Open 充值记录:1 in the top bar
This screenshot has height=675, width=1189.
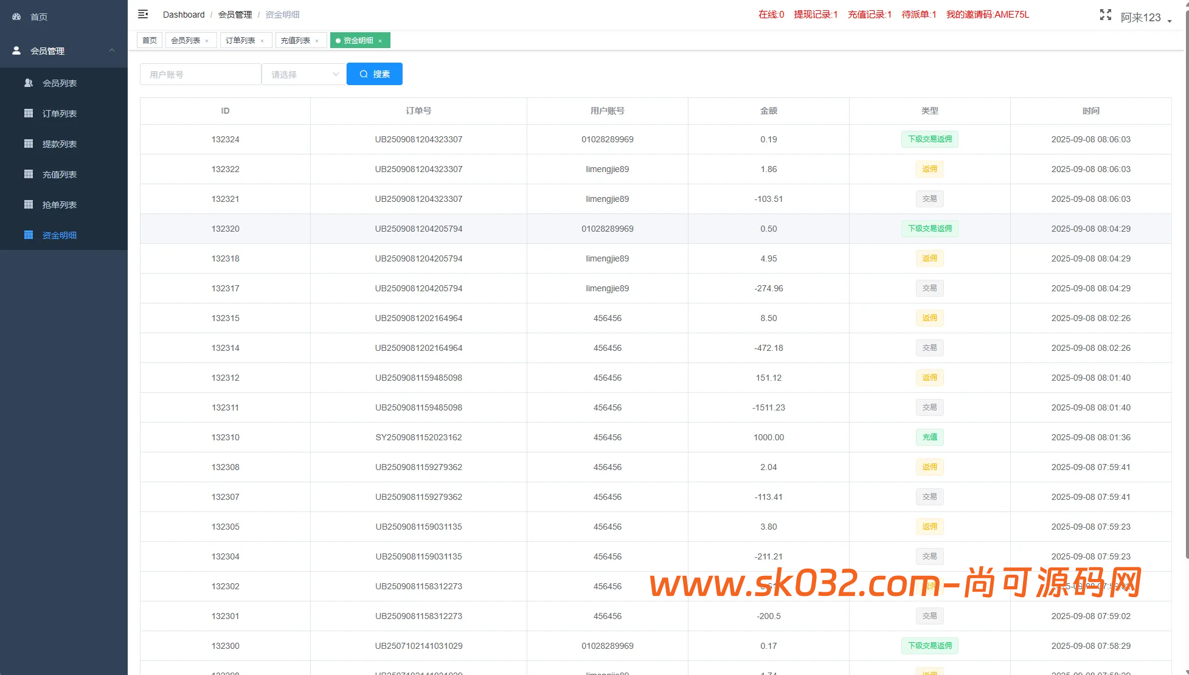pos(869,15)
